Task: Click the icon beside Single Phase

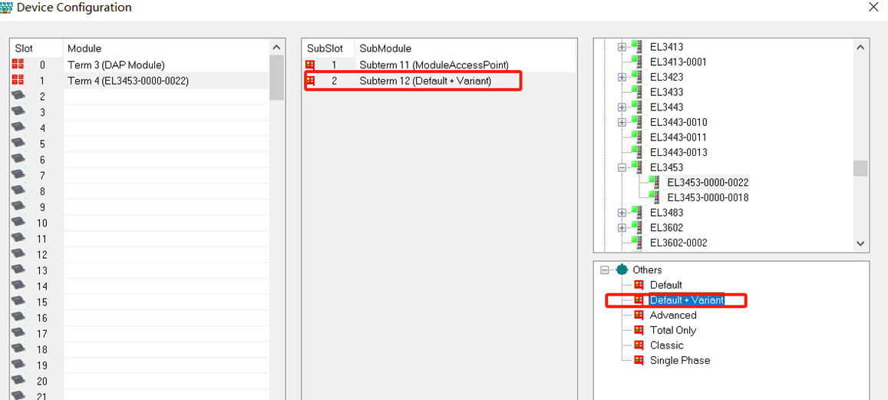Action: pos(639,360)
